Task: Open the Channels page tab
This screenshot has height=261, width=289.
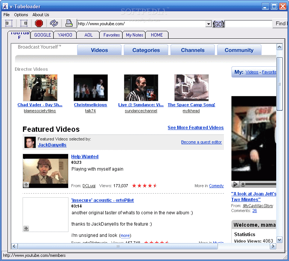Action: (x=193, y=50)
